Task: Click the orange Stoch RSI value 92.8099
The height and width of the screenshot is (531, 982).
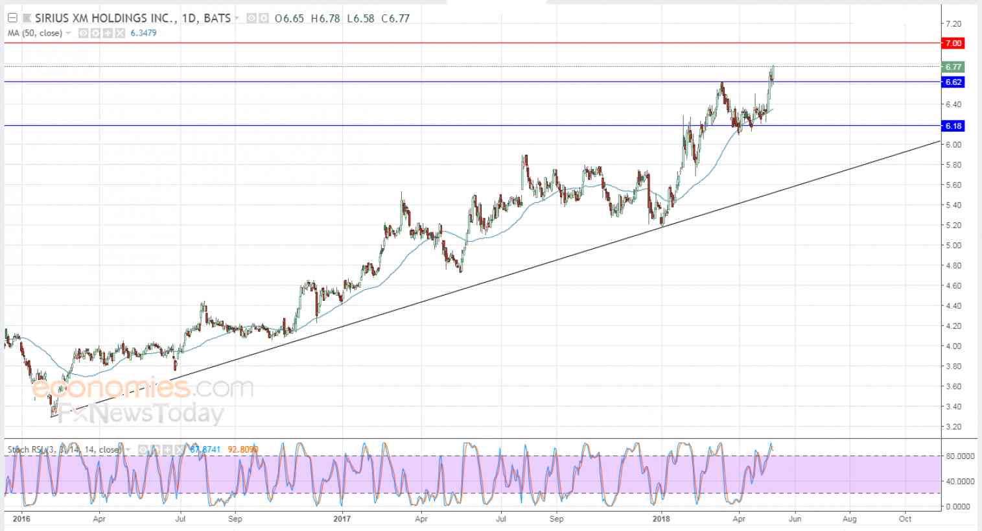Action: 243,449
